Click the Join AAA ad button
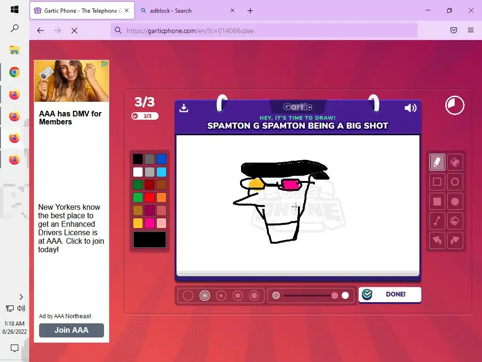The width and height of the screenshot is (482, 362). coord(72,330)
